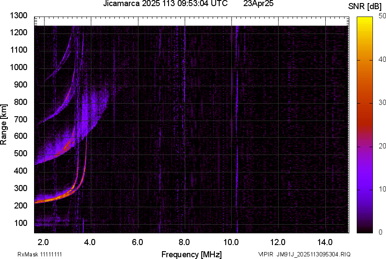Click the range tick label '1000'
The height and width of the screenshot is (259, 386).
(x=18, y=67)
